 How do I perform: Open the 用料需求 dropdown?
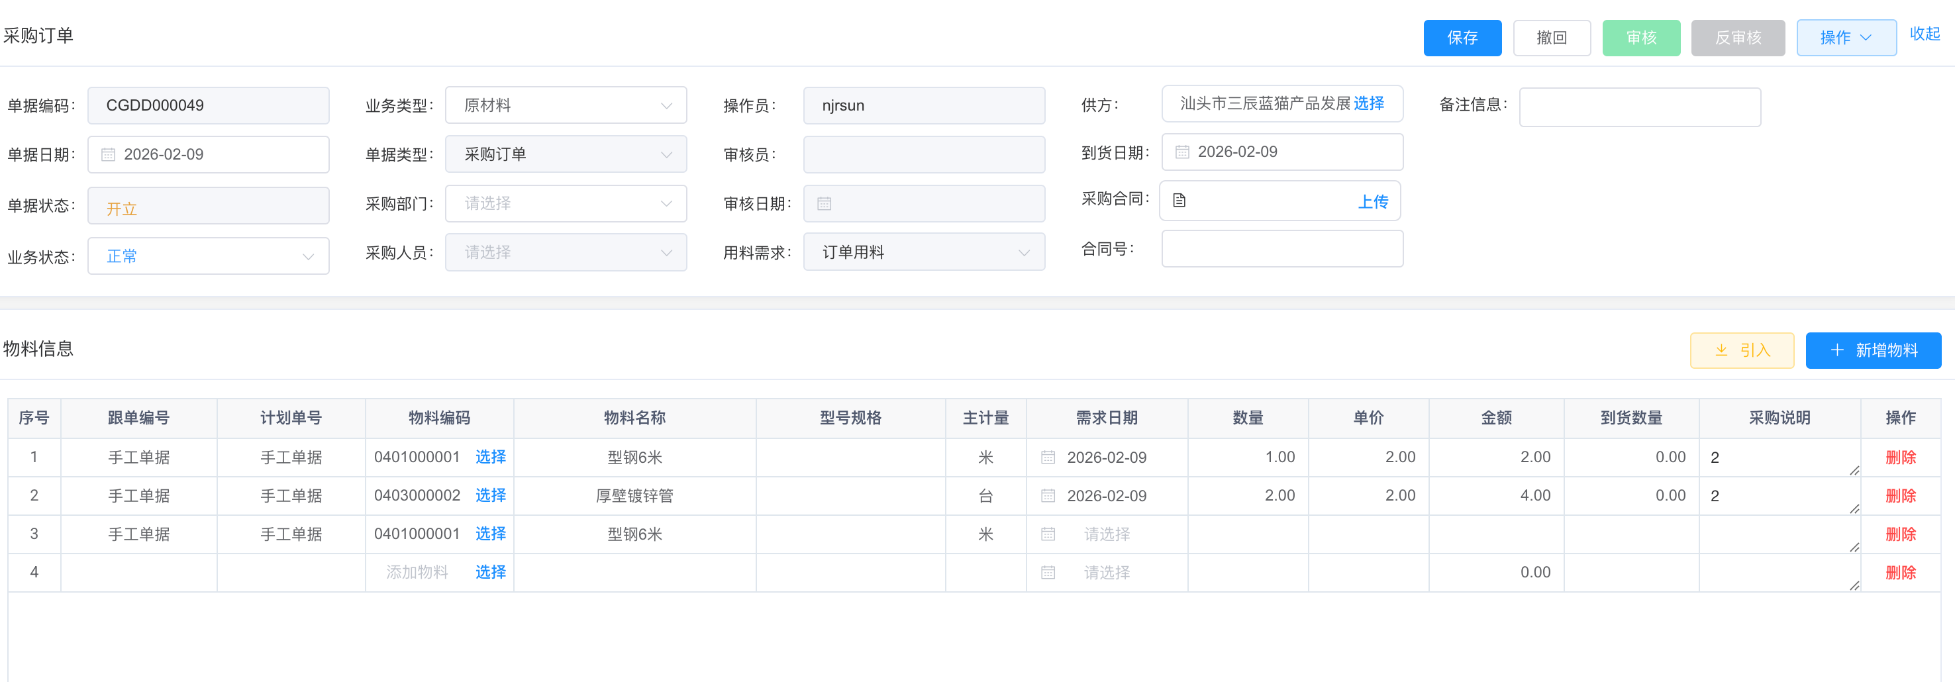click(923, 253)
